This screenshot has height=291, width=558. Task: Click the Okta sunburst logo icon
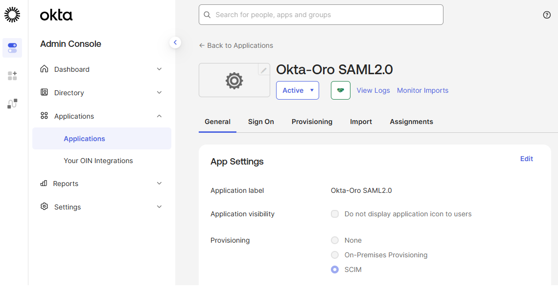pos(12,15)
